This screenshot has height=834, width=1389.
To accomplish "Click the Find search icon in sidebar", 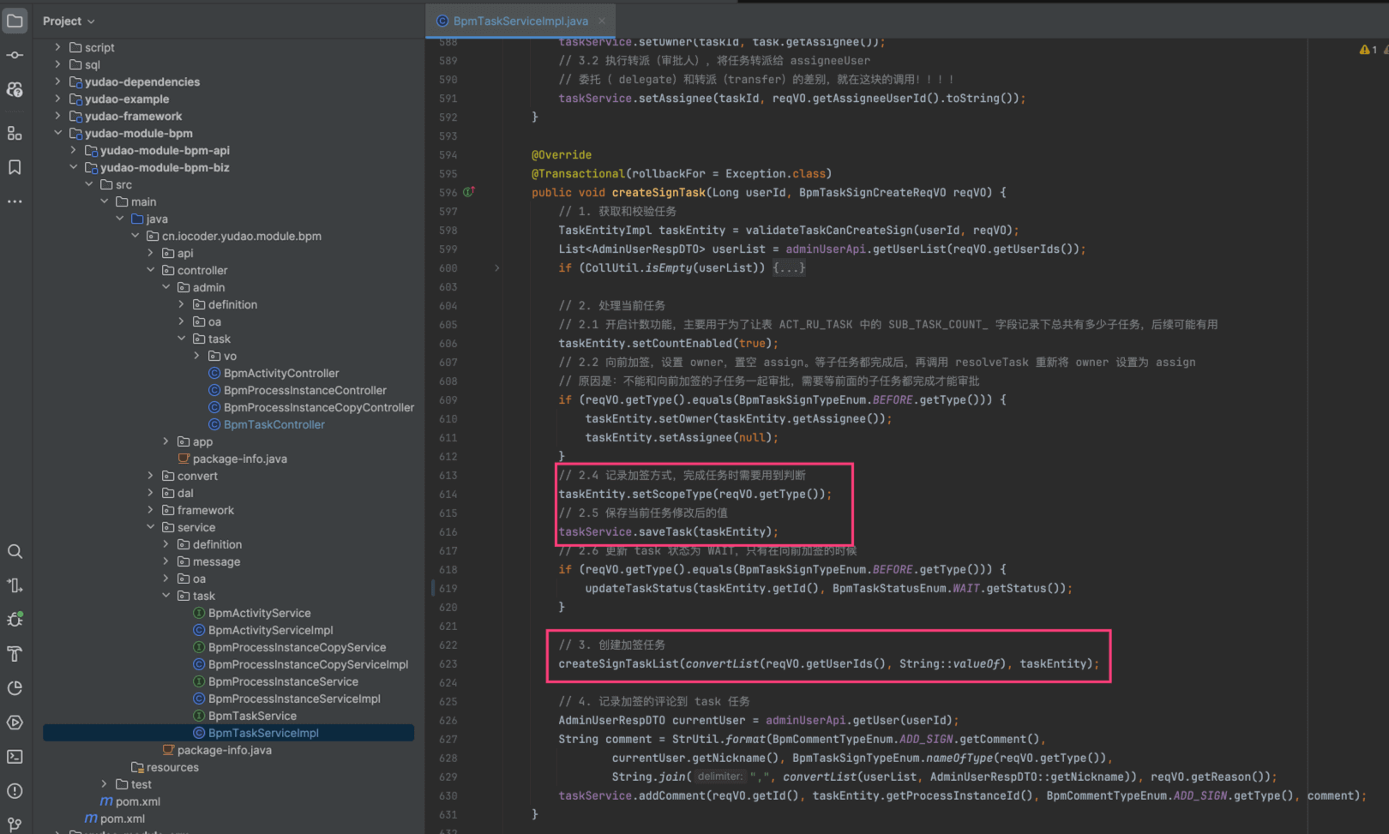I will 15,551.
